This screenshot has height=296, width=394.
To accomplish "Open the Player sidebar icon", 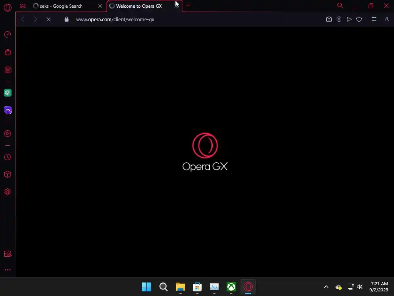I will [x=8, y=134].
